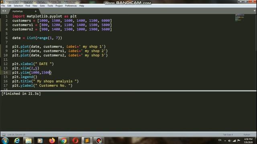
Task: Open the network signal tray icon
Action: pyautogui.click(x=234, y=140)
